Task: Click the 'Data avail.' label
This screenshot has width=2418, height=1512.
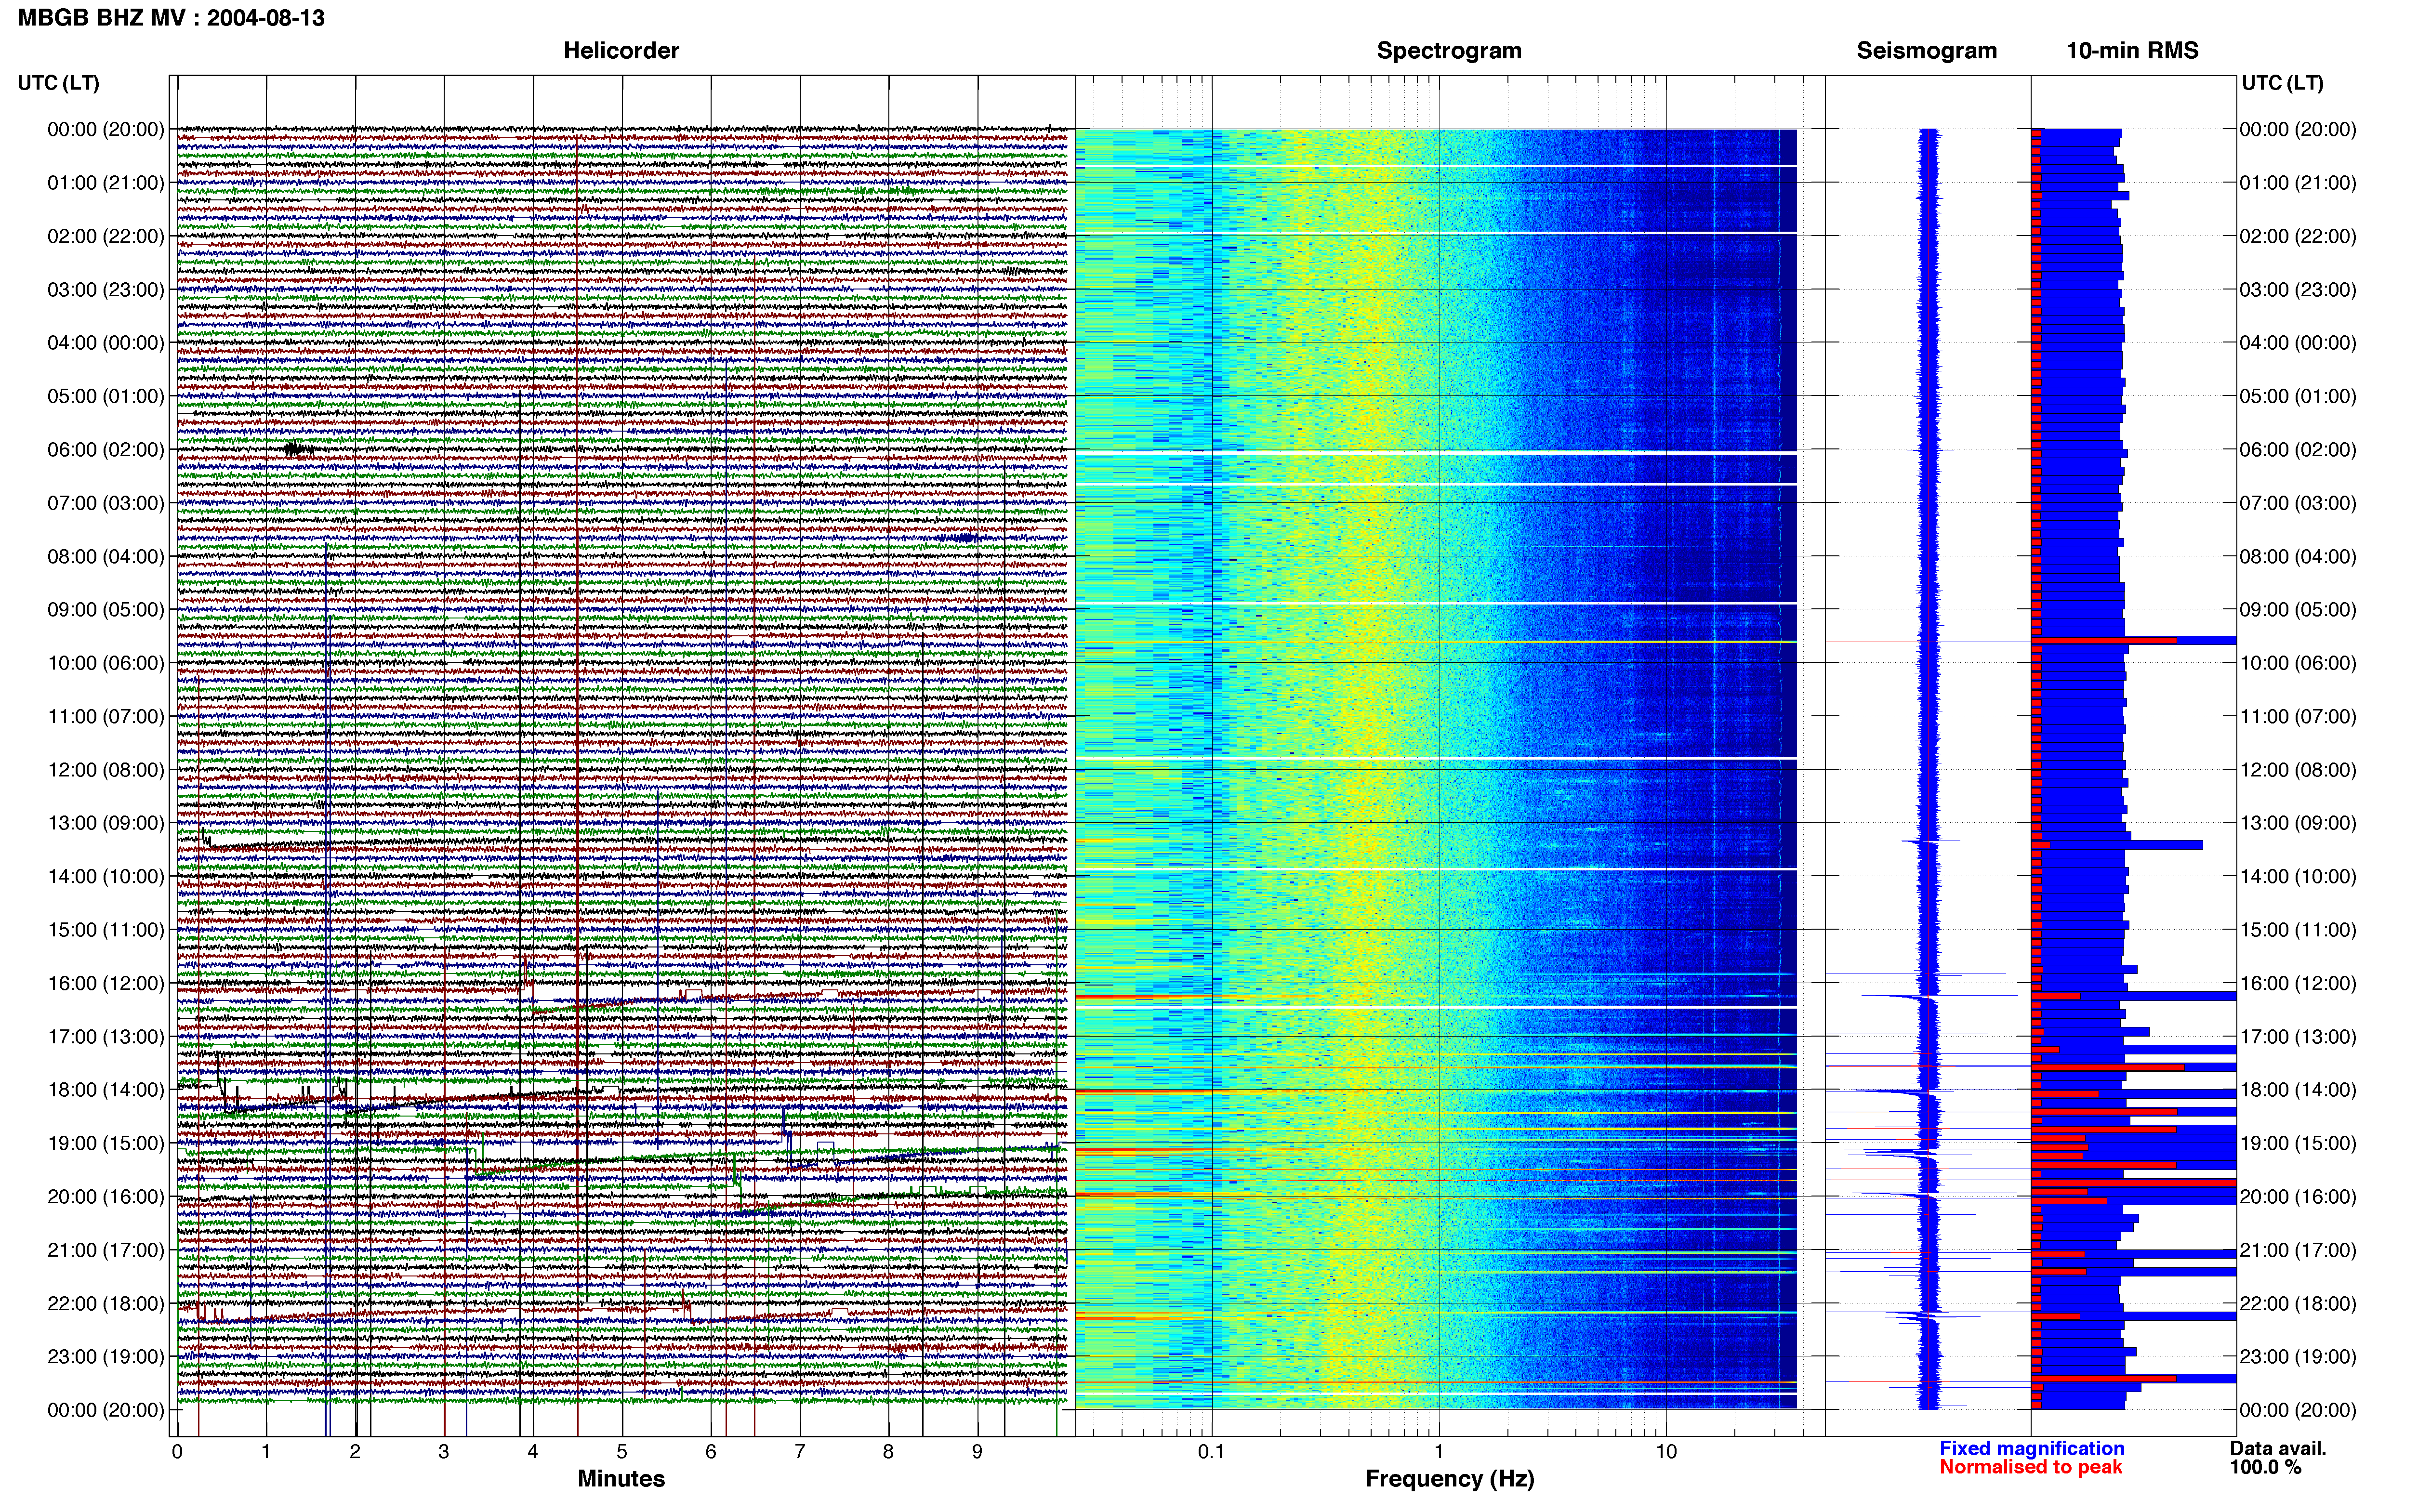Action: pos(2278,1449)
